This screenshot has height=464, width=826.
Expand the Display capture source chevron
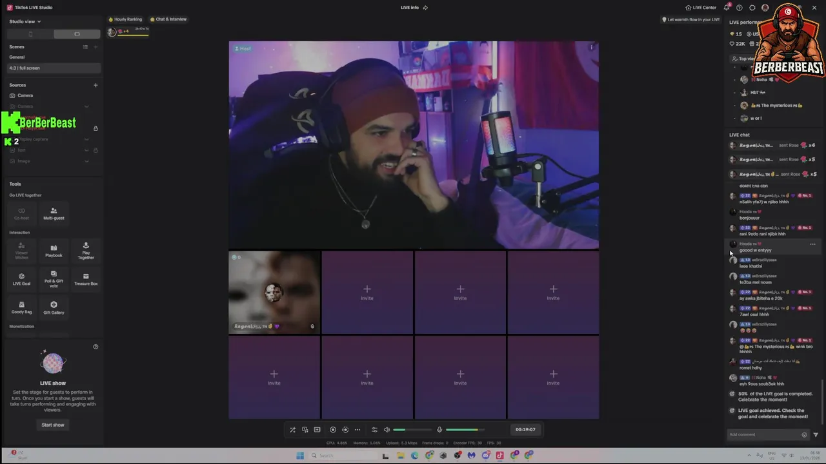[86, 139]
